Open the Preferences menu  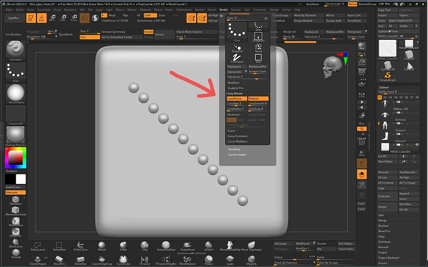click(184, 9)
